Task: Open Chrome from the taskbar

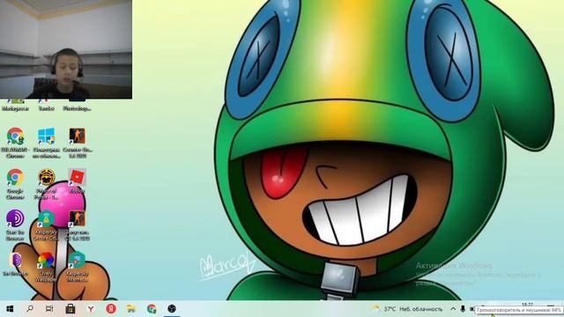Action: click(x=152, y=309)
